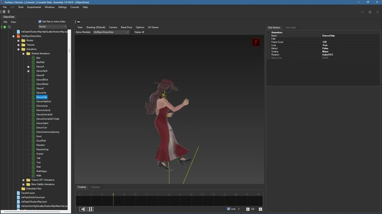Screen dimensions: 382x214
Task: Toggle Add Files to Active Editor checkbox
Action: click(40, 21)
